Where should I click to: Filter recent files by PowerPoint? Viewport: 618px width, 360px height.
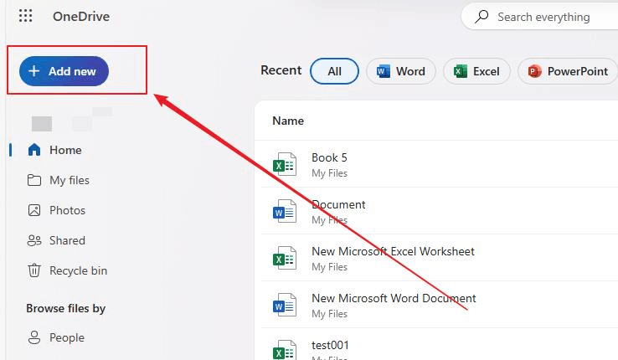pyautogui.click(x=568, y=71)
